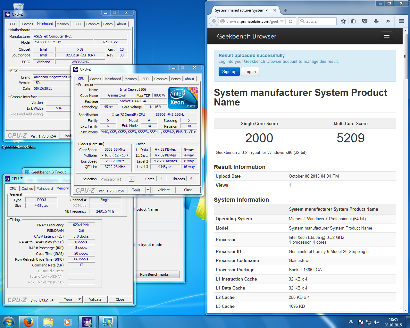Select the Mainboard tab in the bottom CPU-Z window
Image resolution: width=410 pixels, height=328 pixels.
[45, 189]
